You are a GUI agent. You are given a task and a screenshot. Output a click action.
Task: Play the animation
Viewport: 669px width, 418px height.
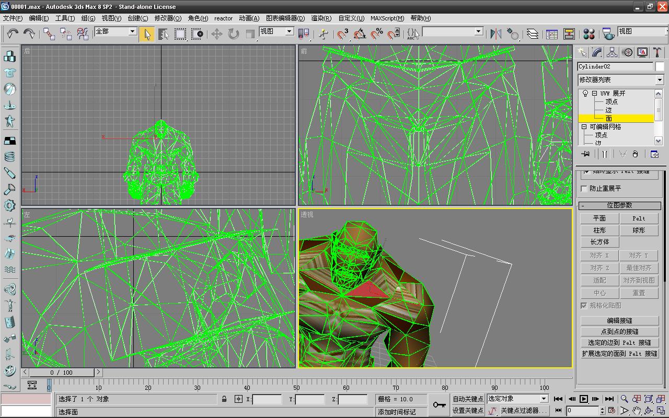point(584,399)
